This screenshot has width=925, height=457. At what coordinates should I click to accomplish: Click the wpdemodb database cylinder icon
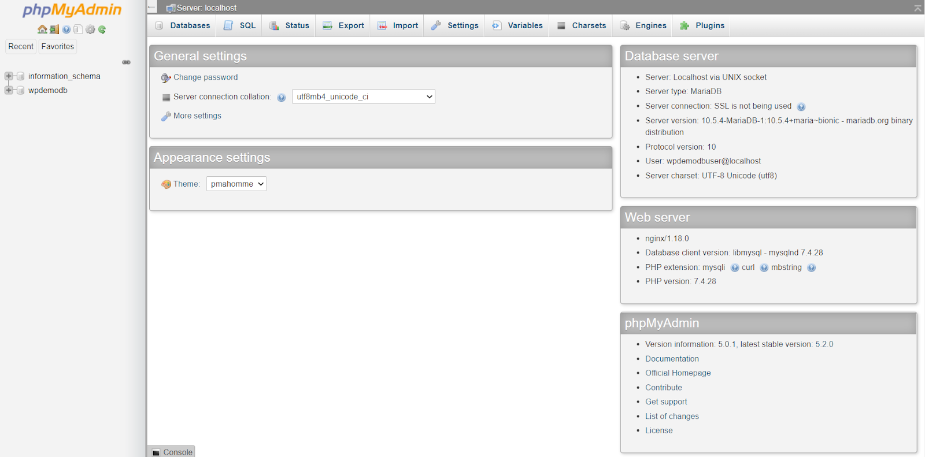pos(20,90)
